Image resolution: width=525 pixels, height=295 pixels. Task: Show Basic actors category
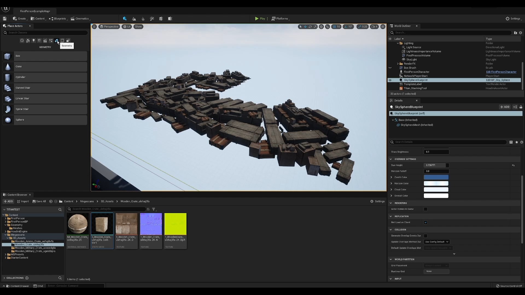[28, 40]
